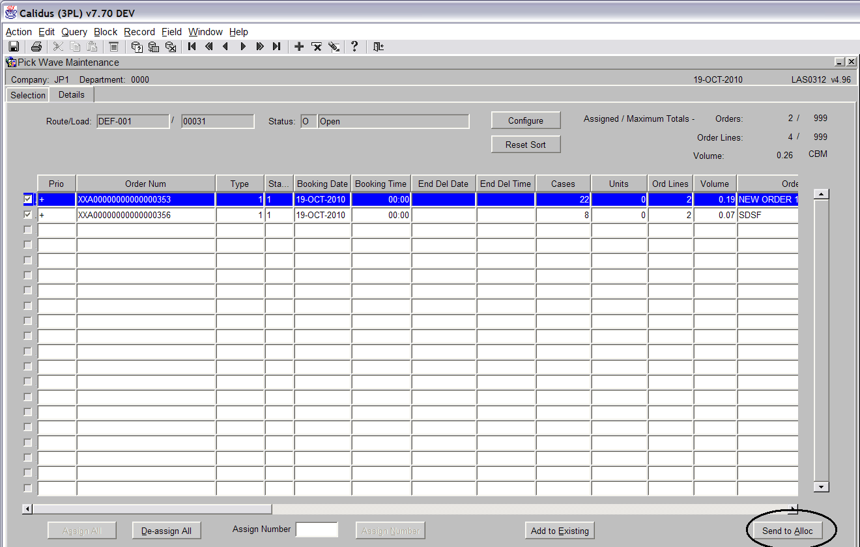This screenshot has height=547, width=860.
Task: Uncheck order XXA00000000000000356 checkbox
Action: [28, 214]
